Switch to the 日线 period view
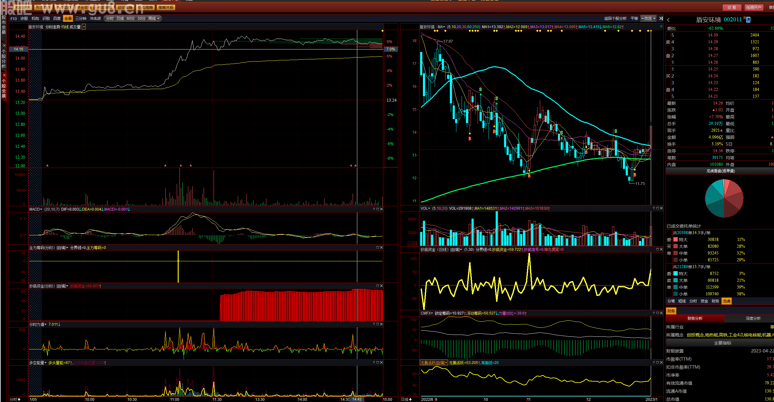Screen dimensions: 774x402 120,19
